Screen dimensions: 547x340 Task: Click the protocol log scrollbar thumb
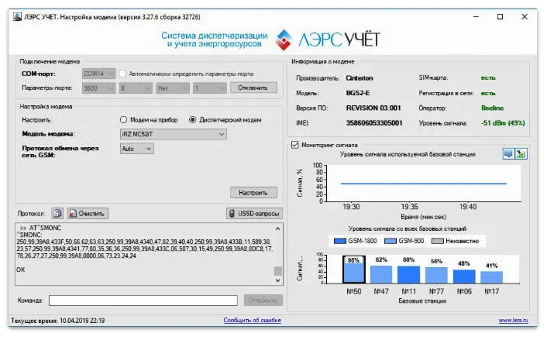277,271
